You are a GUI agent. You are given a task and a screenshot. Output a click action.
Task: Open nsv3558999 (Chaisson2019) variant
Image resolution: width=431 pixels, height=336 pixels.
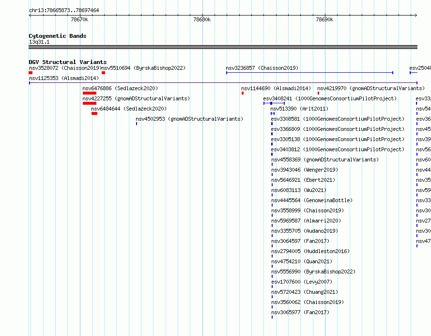coord(308,210)
